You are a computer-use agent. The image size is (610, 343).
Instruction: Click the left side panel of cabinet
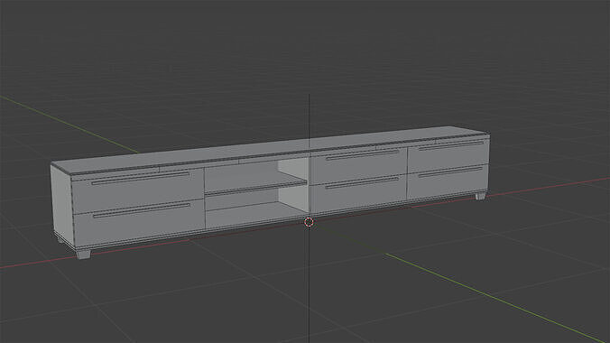(x=62, y=204)
